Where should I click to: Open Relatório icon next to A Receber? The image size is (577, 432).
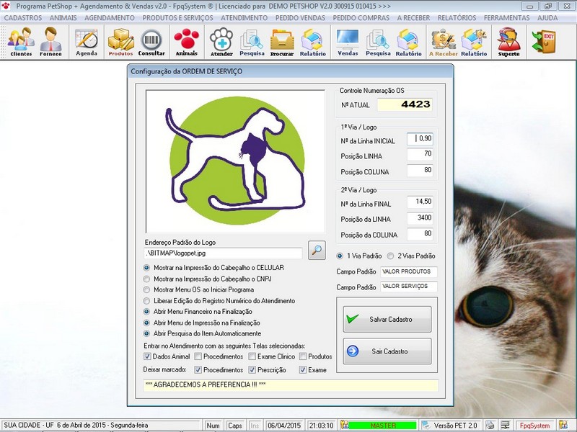(x=474, y=42)
